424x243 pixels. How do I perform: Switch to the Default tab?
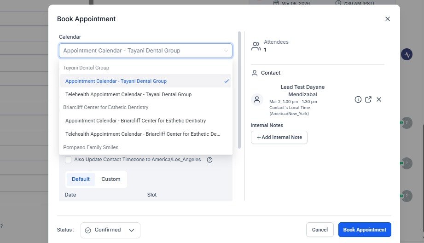click(81, 179)
